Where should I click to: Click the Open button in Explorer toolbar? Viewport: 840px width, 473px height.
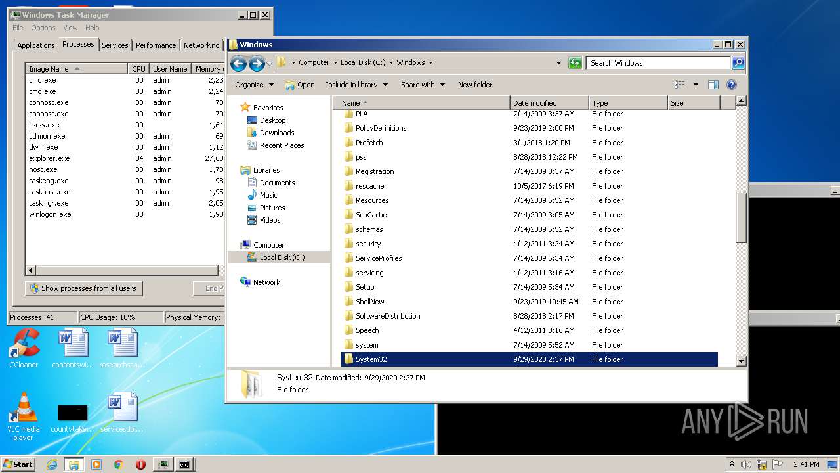[x=300, y=85]
